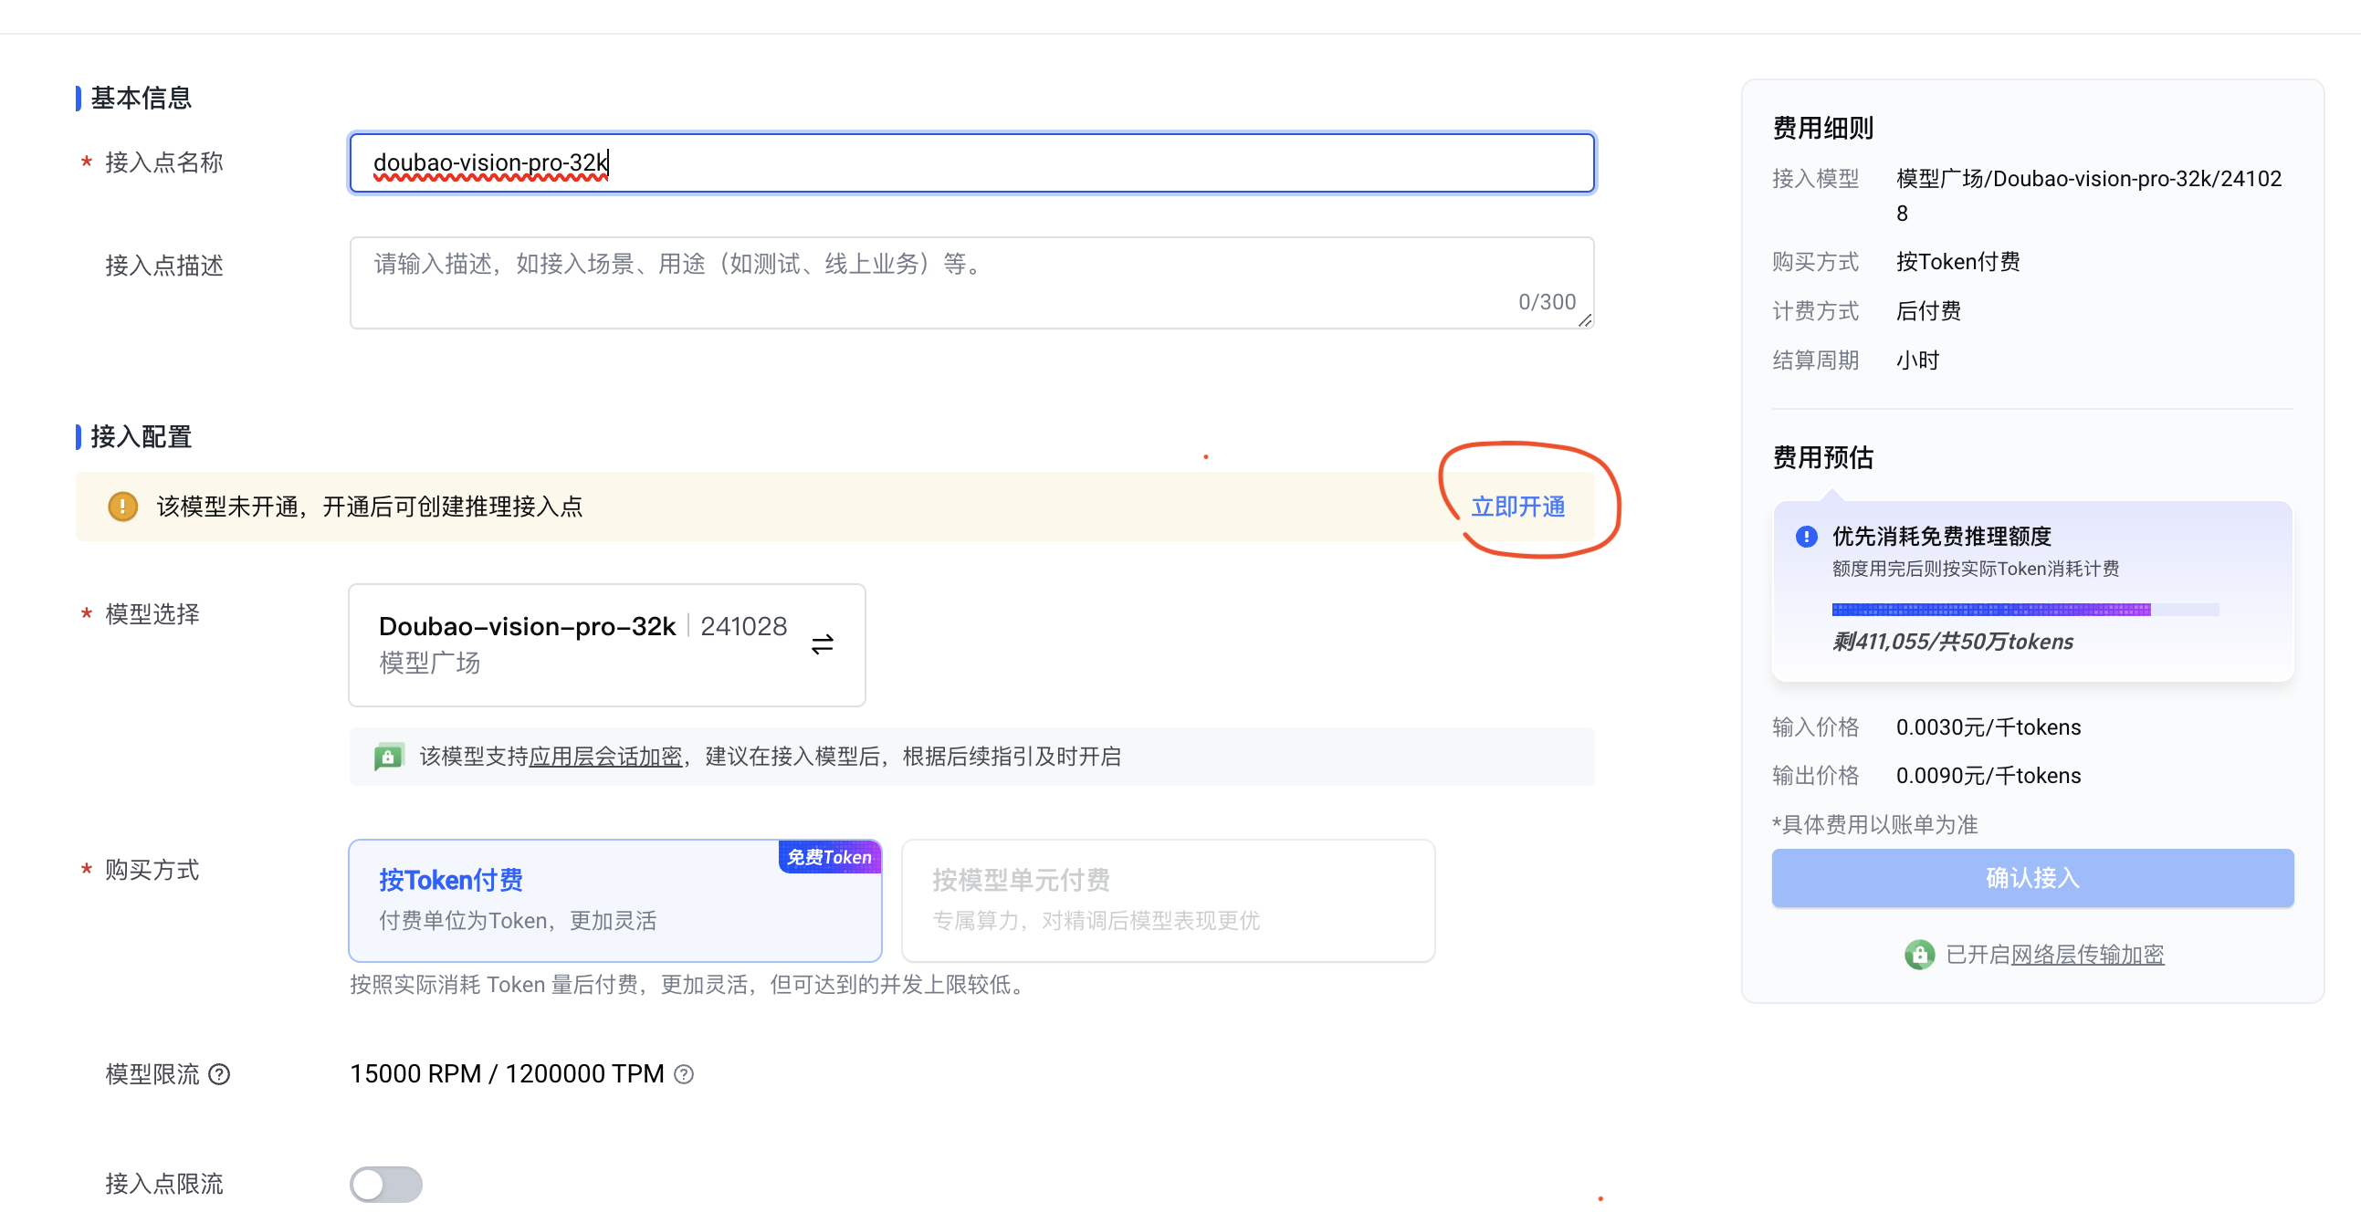Open the 网络层传输加密 link
Viewport: 2361px width, 1223px height.
2087,955
